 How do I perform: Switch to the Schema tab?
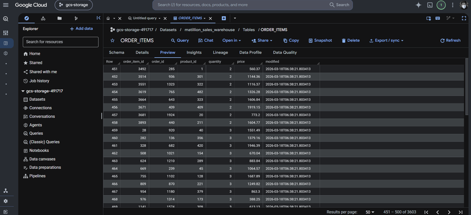(x=116, y=52)
